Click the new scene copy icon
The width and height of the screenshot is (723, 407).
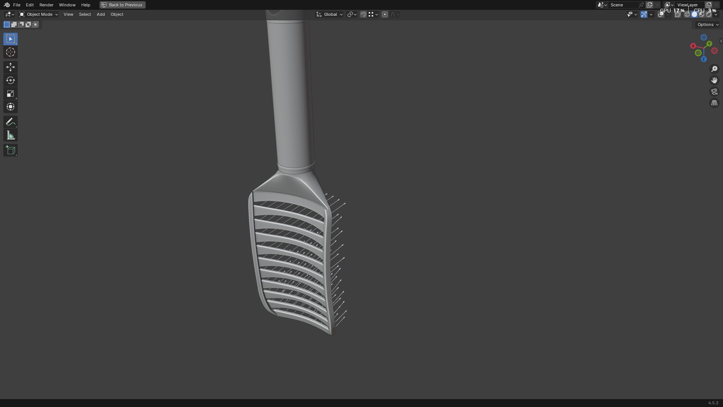pos(650,5)
